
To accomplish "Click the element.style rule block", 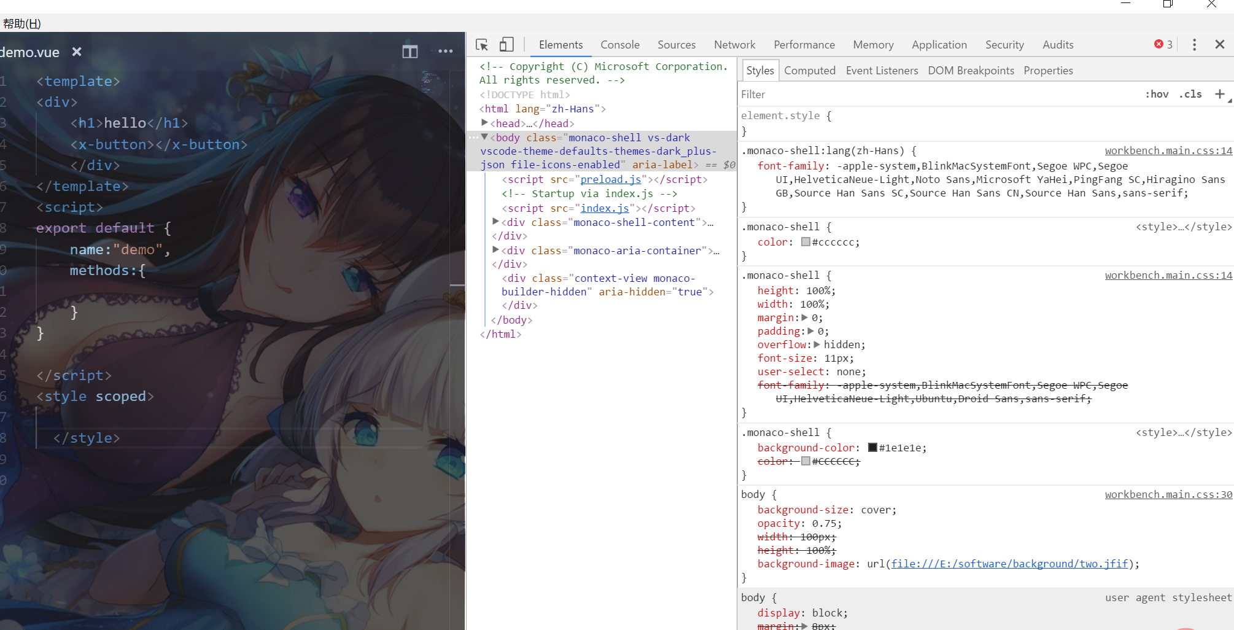I will 985,123.
